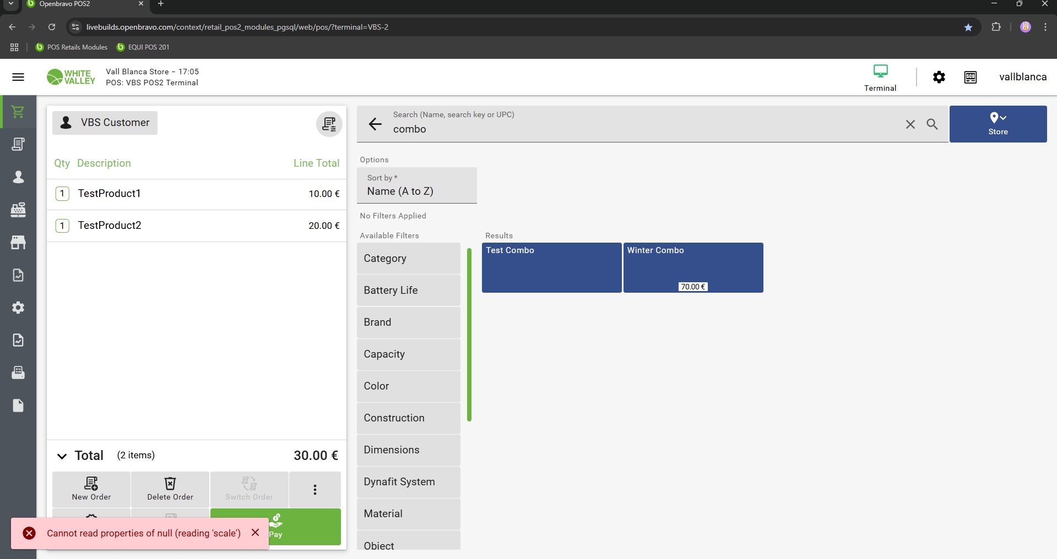
Task: Click the receipt icon beside VBS Customer
Action: click(x=329, y=124)
